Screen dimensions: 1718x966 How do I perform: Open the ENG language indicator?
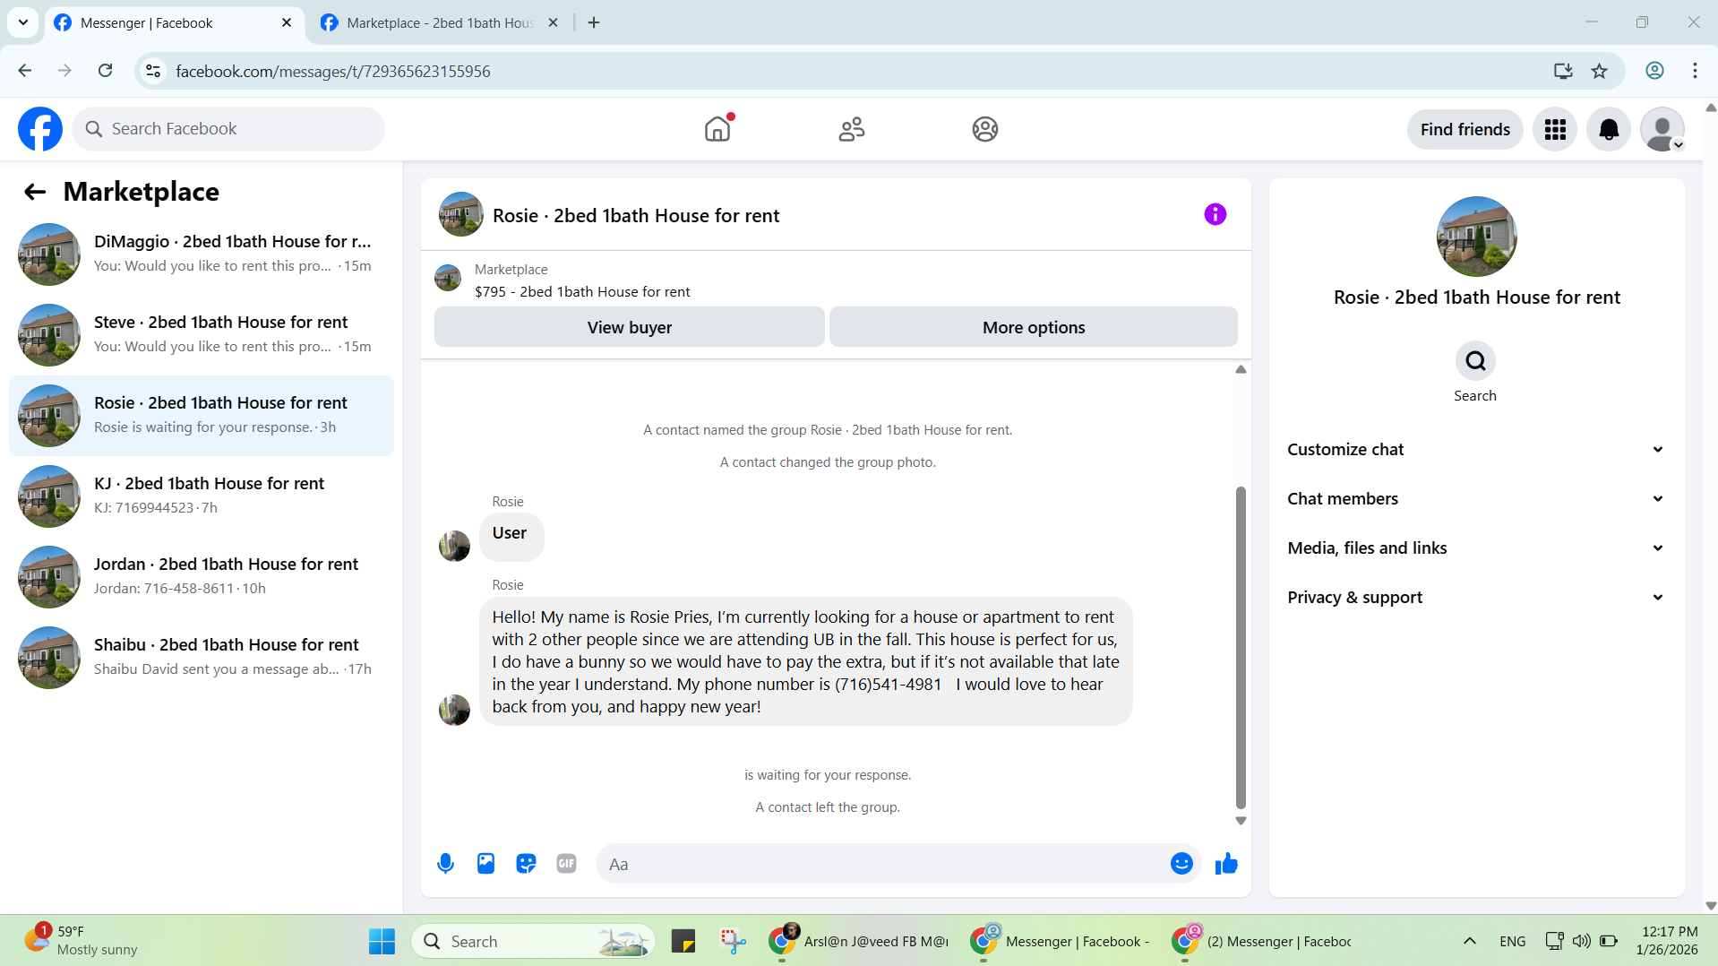pos(1512,941)
